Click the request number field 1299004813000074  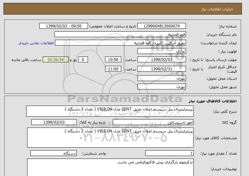pos(161,26)
